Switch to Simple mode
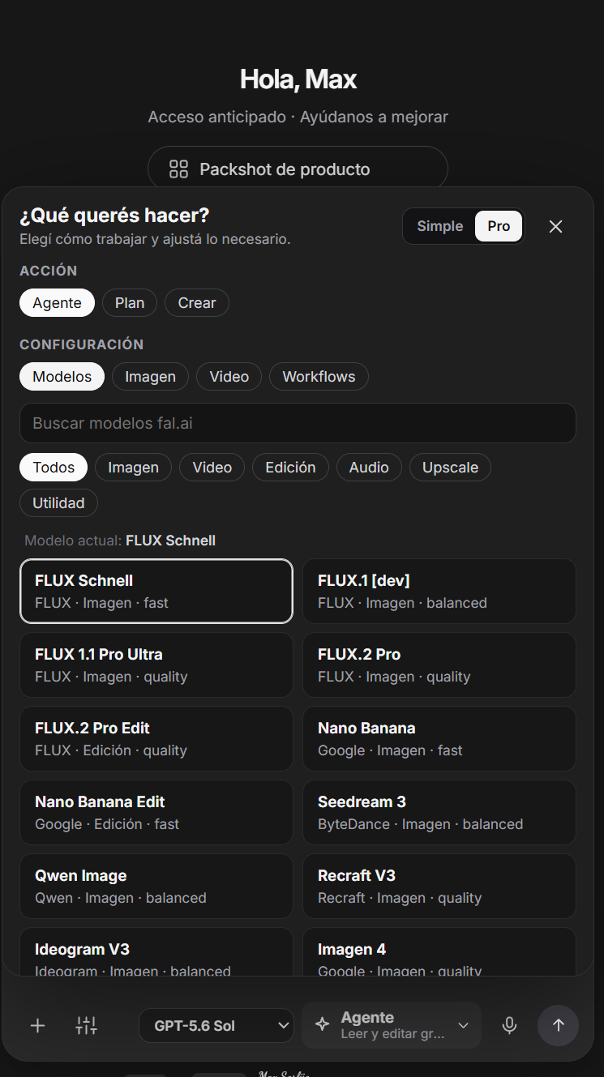Image resolution: width=604 pixels, height=1077 pixels. (x=440, y=226)
